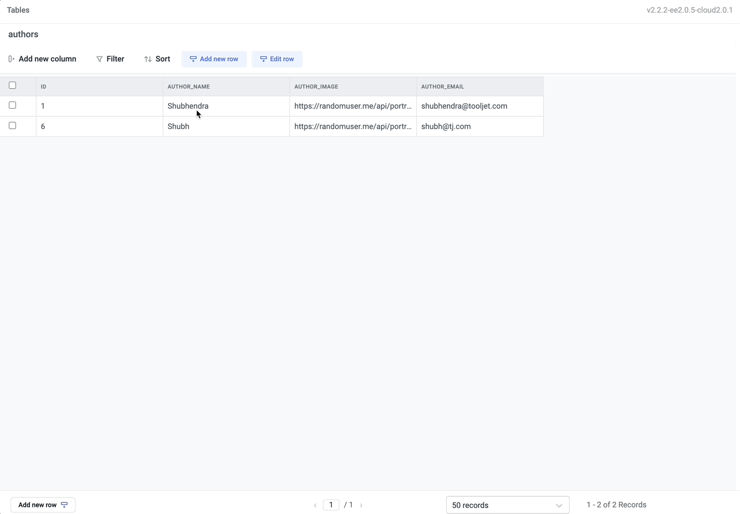Viewport: 740px width, 514px height.
Task: Click the Add new column icon
Action: coord(12,59)
